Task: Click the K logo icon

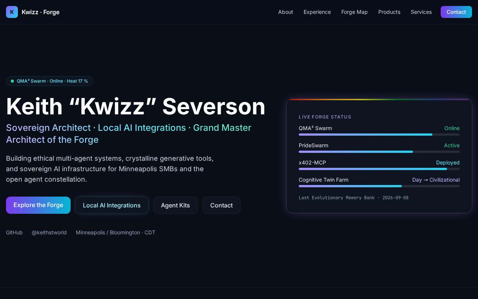Action: pos(12,12)
